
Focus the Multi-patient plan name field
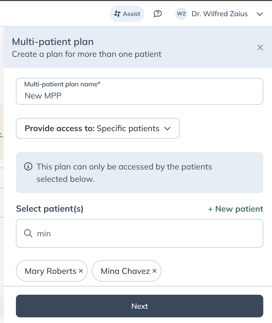pos(139,96)
